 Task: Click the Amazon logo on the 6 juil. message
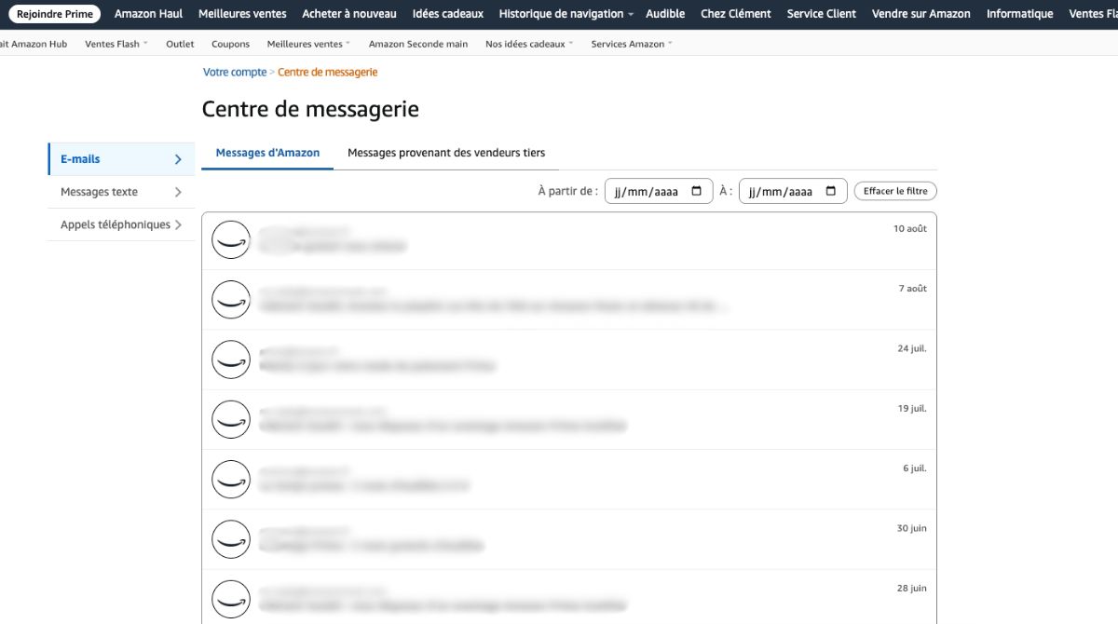[x=231, y=480]
